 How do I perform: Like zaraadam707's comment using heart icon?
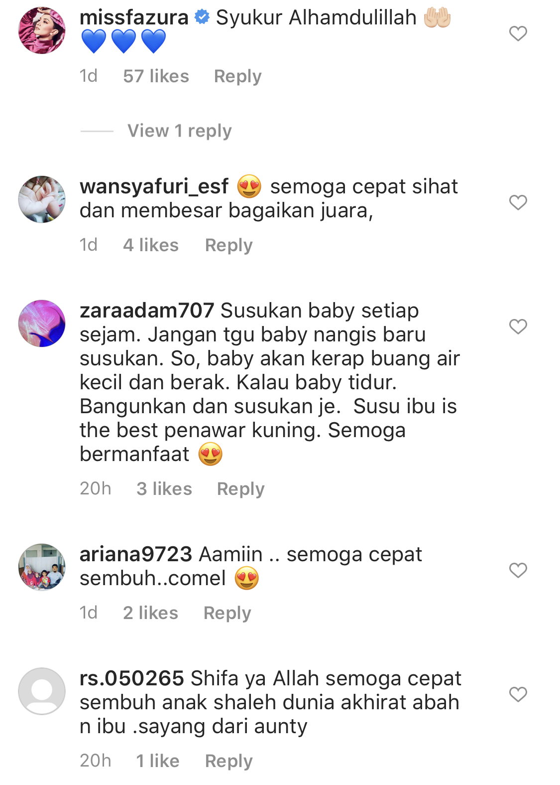518,326
